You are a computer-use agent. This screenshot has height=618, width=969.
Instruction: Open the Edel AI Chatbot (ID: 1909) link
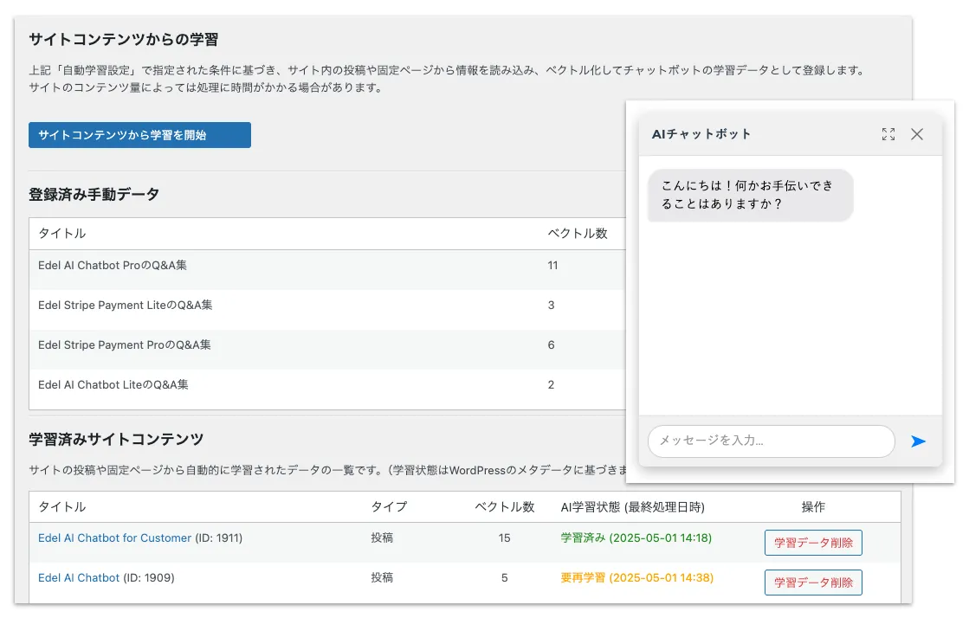(79, 578)
